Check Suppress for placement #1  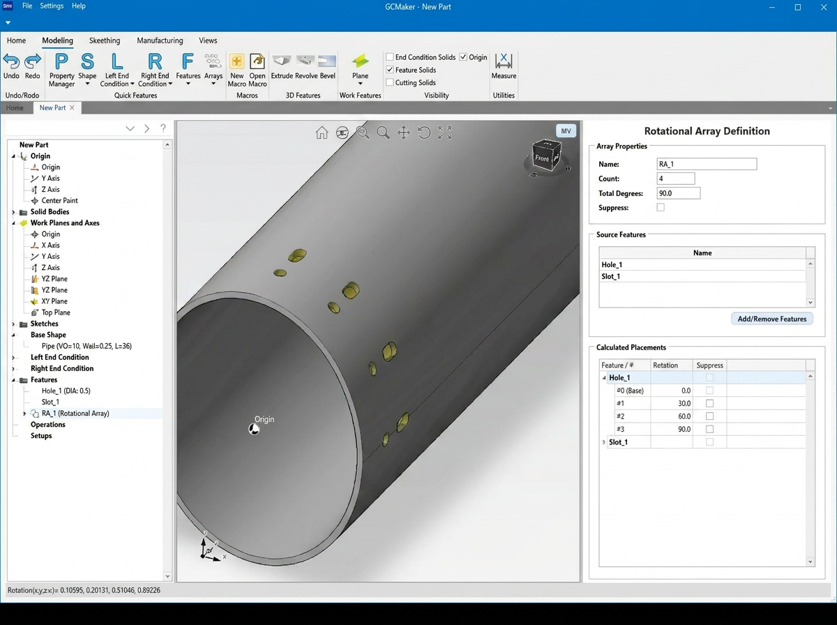(x=709, y=403)
